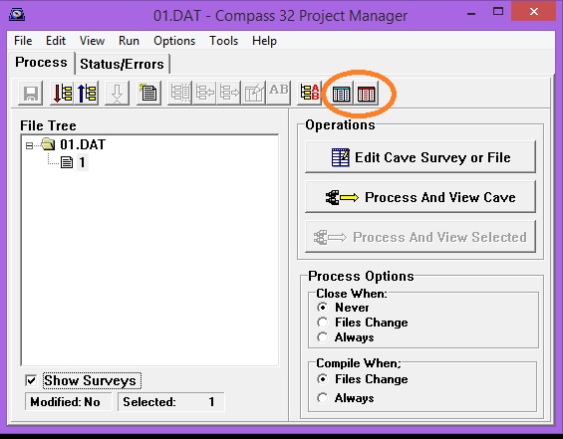Click the yellow tree AB rename icon
Viewport: 563px width, 439px height.
coord(309,94)
